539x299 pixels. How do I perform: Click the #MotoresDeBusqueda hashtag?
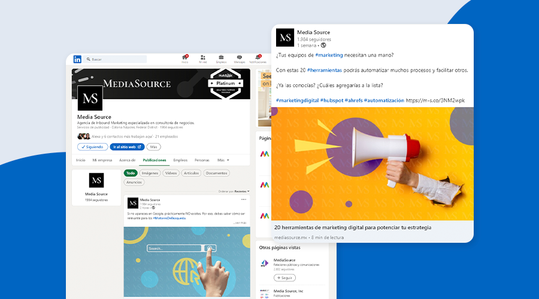[x=169, y=218]
